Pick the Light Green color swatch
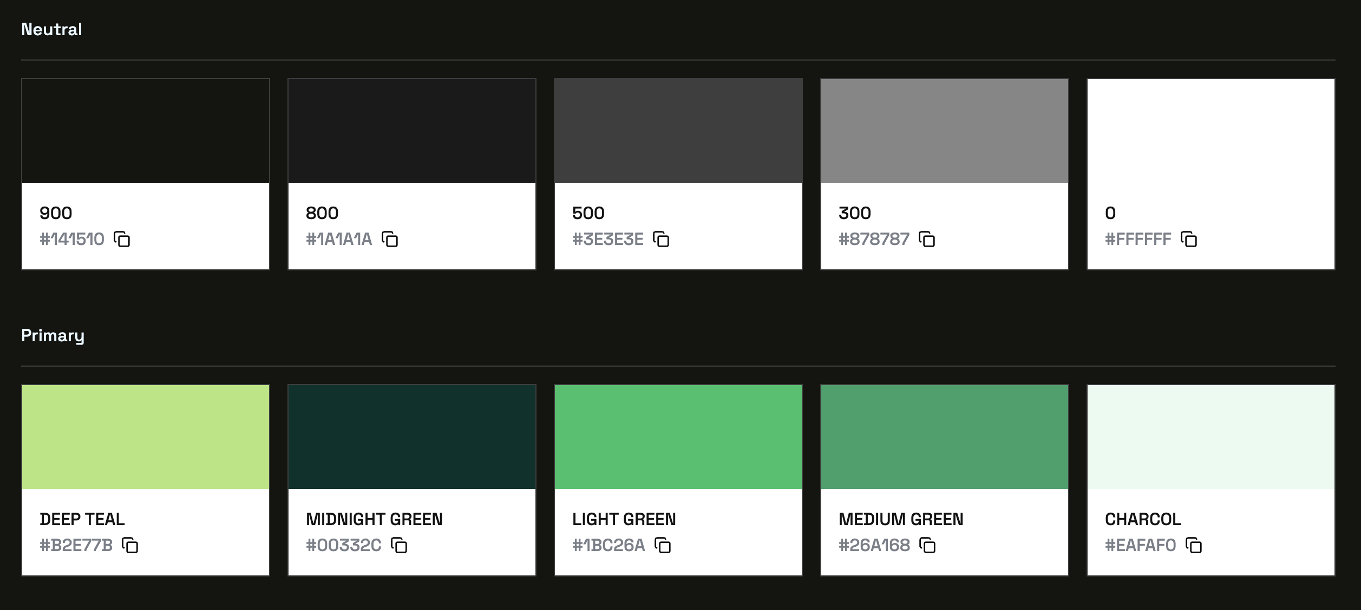Image resolution: width=1361 pixels, height=610 pixels. pos(678,437)
